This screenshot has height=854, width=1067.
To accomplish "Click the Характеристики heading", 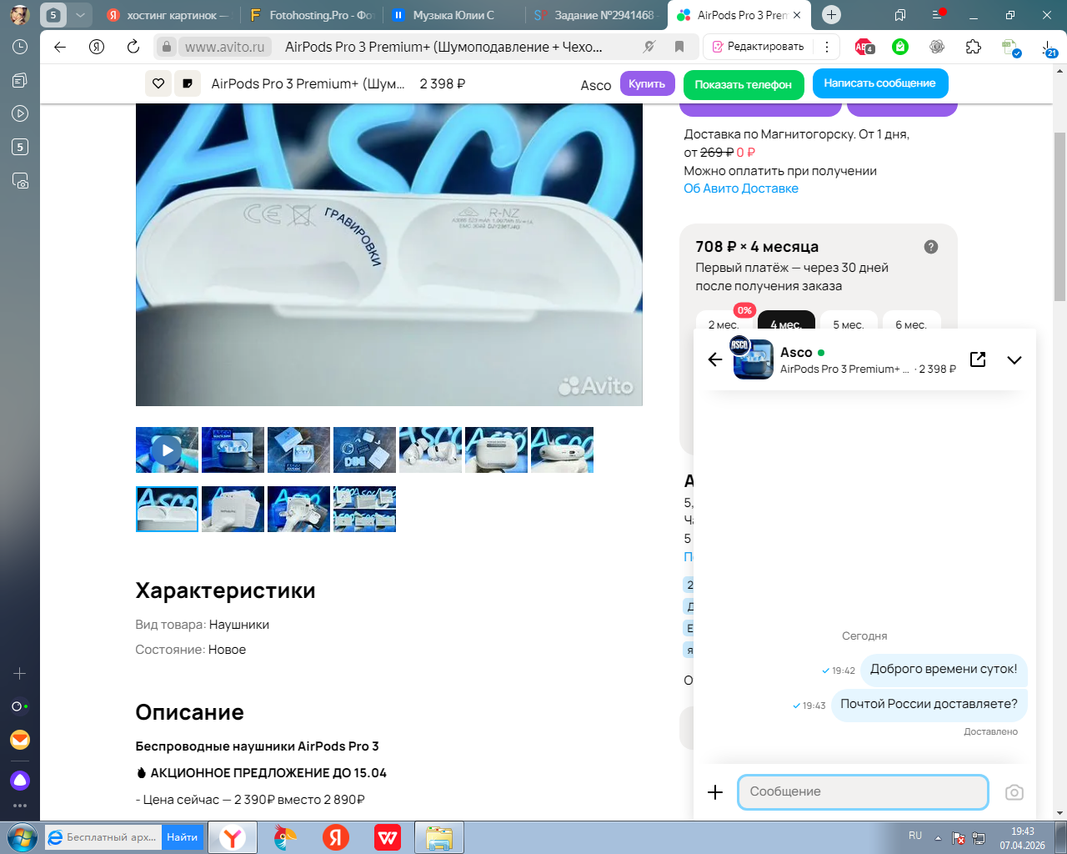I will [225, 590].
